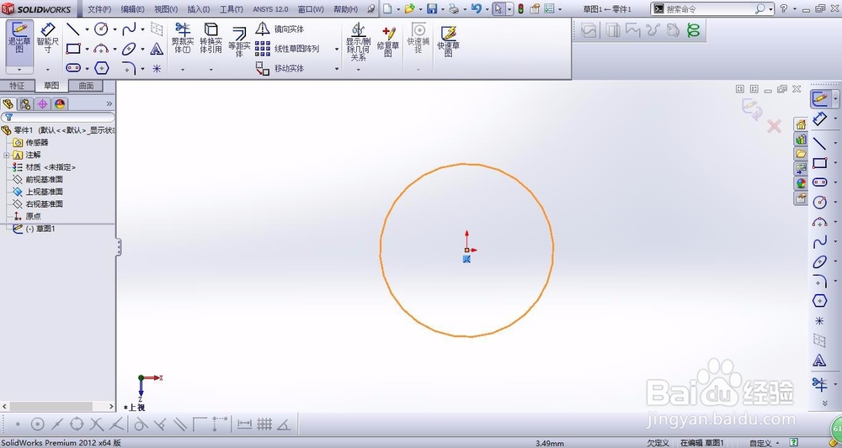Select the Sketch Text (A) tool in the ribbon
842x448 pixels.
[x=157, y=49]
